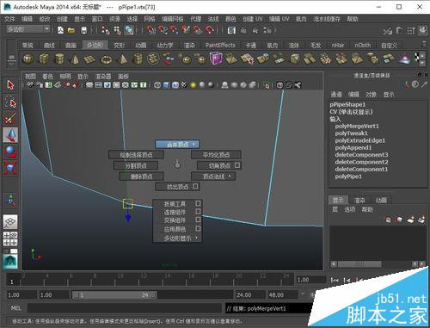Screen dimensions: 430x328
Task: Choose 删除顶点 in marking menu
Action: (x=142, y=176)
